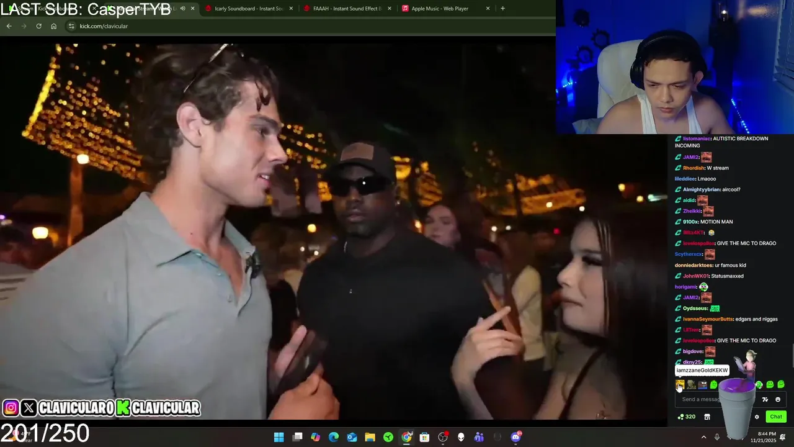Open the emoji picker in chat
794x447 pixels.
click(x=778, y=399)
